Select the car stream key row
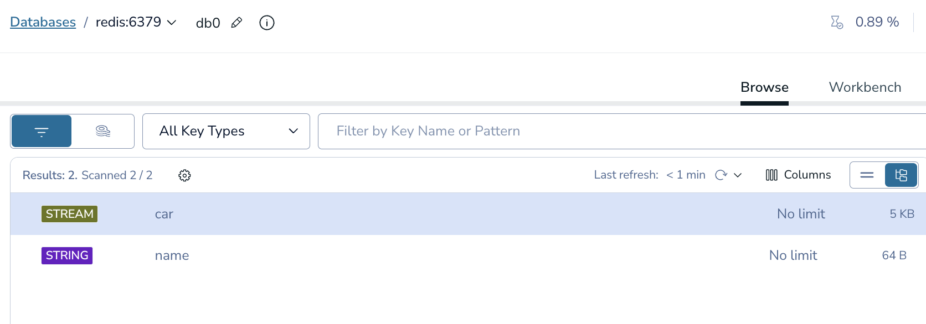Screen dimensions: 926x324 (x=388, y=214)
